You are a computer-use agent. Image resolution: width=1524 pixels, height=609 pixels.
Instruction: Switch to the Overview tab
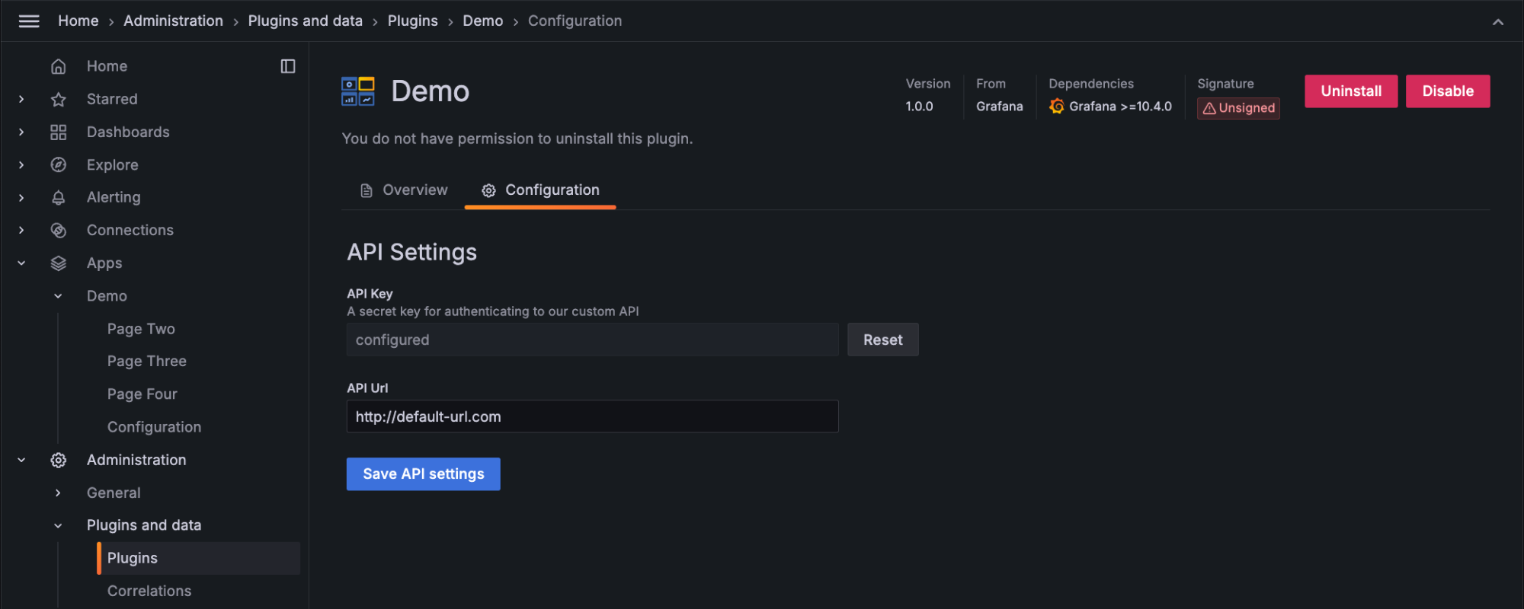404,190
